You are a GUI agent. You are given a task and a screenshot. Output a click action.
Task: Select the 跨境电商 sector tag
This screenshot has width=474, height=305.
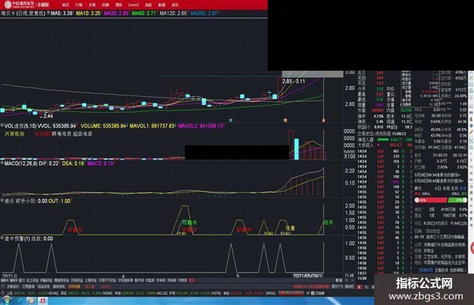tap(62, 134)
